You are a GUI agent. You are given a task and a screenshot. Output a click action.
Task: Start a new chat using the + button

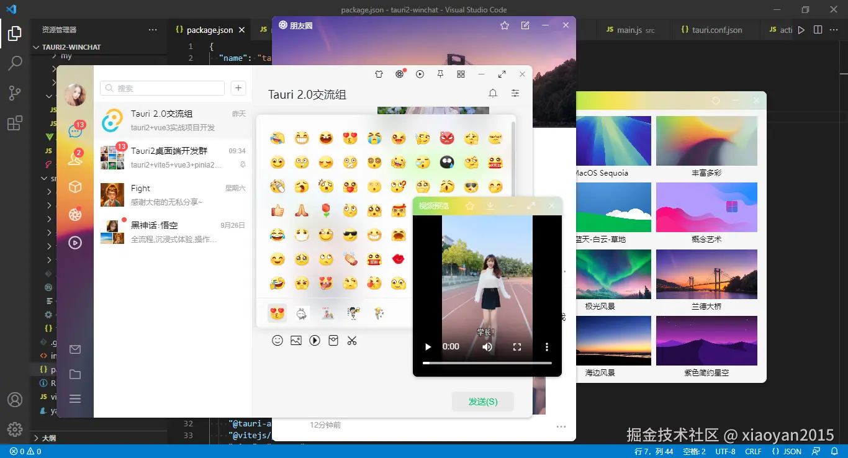click(238, 88)
